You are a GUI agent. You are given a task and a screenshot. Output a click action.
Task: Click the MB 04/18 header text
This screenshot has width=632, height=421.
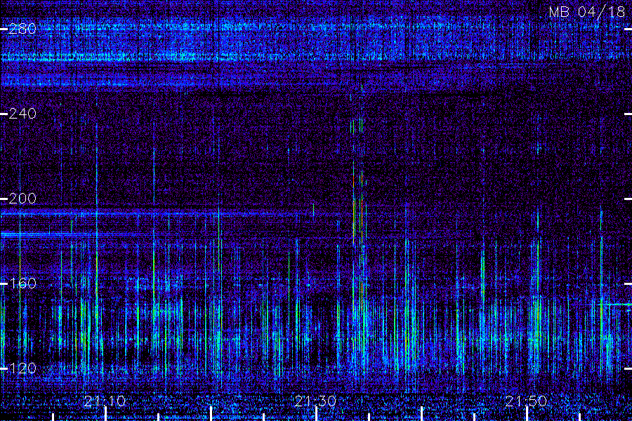pos(587,12)
